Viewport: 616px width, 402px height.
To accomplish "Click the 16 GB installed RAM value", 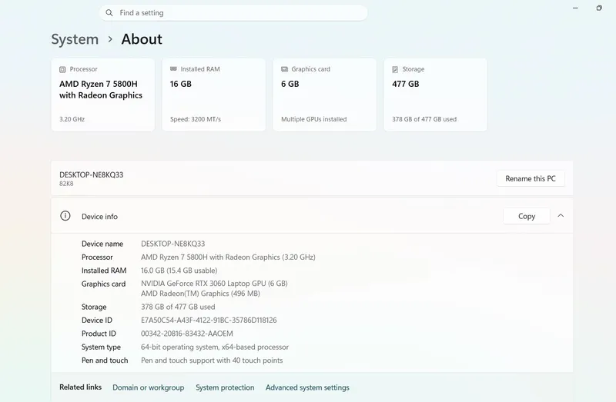I will pyautogui.click(x=181, y=84).
